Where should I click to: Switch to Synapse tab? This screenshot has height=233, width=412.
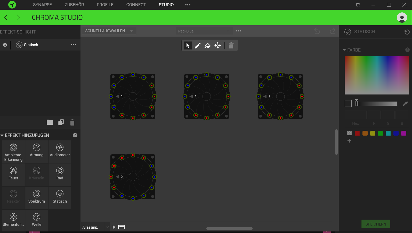point(42,5)
